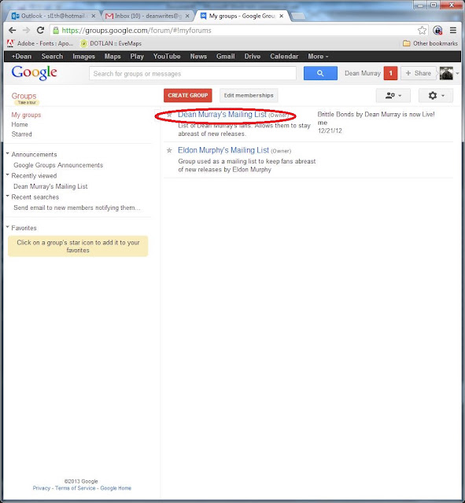Open the Brittle Bonds is now Live post
This screenshot has height=503, width=465.
pyautogui.click(x=376, y=115)
